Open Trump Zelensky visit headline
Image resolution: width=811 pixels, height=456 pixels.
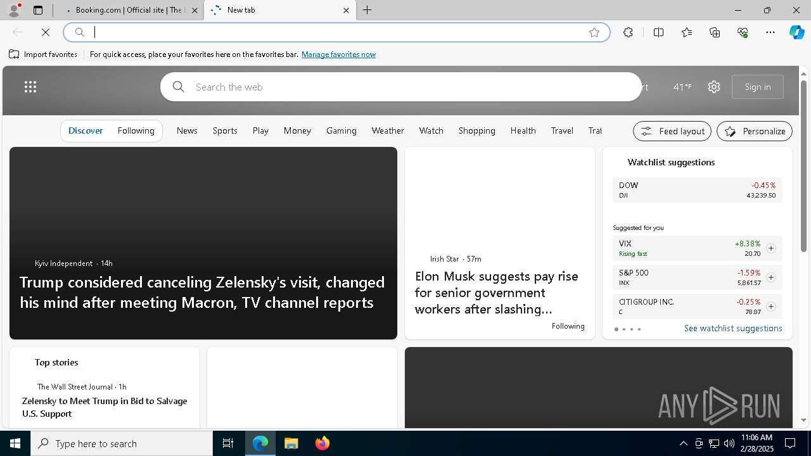(202, 292)
